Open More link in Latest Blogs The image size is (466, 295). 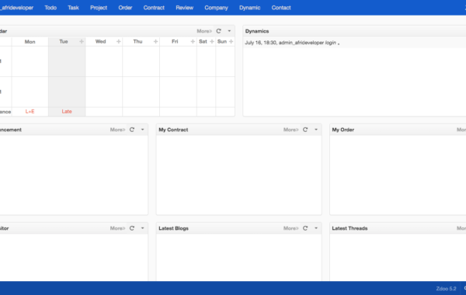coord(291,228)
